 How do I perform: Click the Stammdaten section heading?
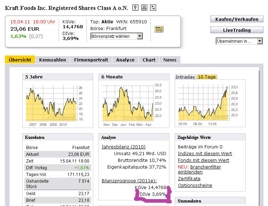click(x=189, y=201)
